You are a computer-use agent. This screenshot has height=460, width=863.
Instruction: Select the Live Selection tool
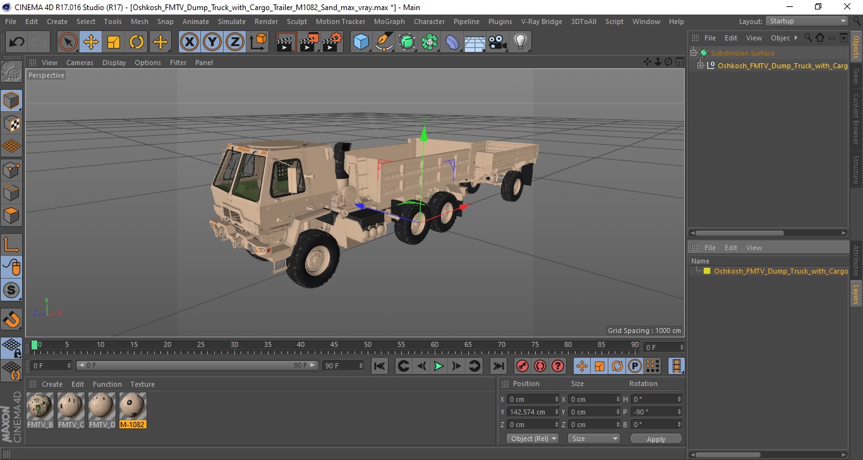[x=68, y=42]
